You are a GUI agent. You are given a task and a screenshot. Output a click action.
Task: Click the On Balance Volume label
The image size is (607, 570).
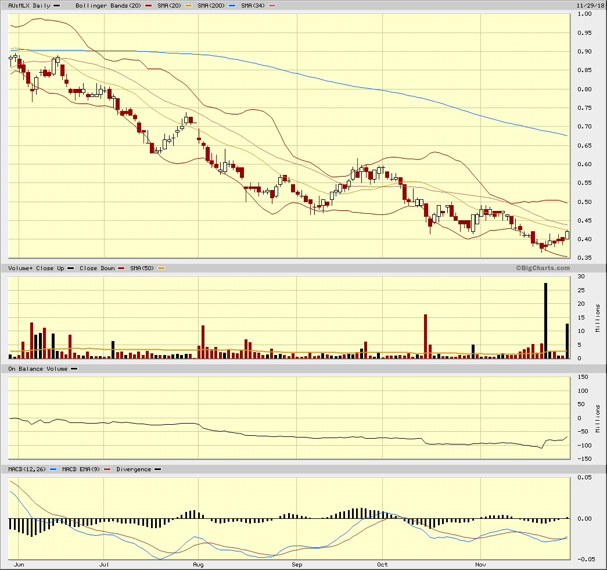(38, 369)
